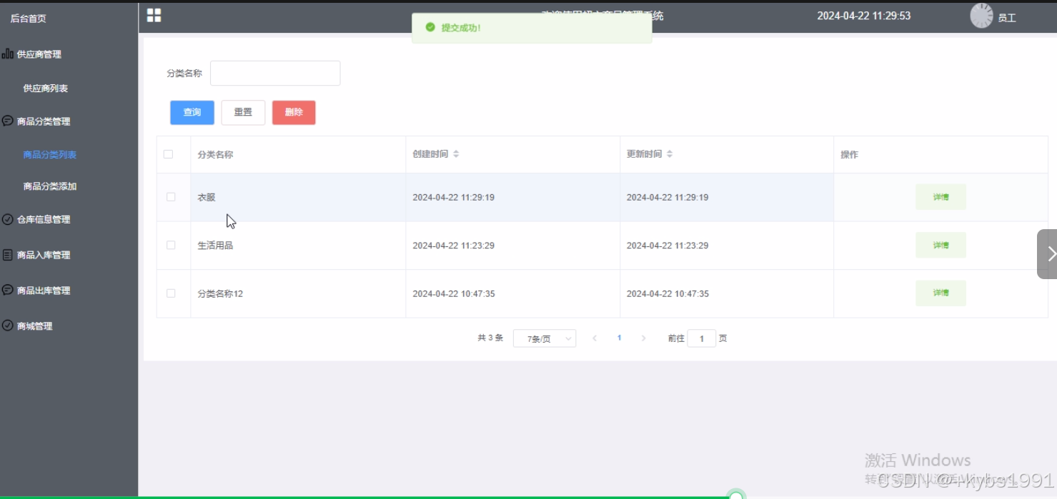This screenshot has width=1057, height=499.
Task: Toggle the select-all header checkbox
Action: pos(169,154)
